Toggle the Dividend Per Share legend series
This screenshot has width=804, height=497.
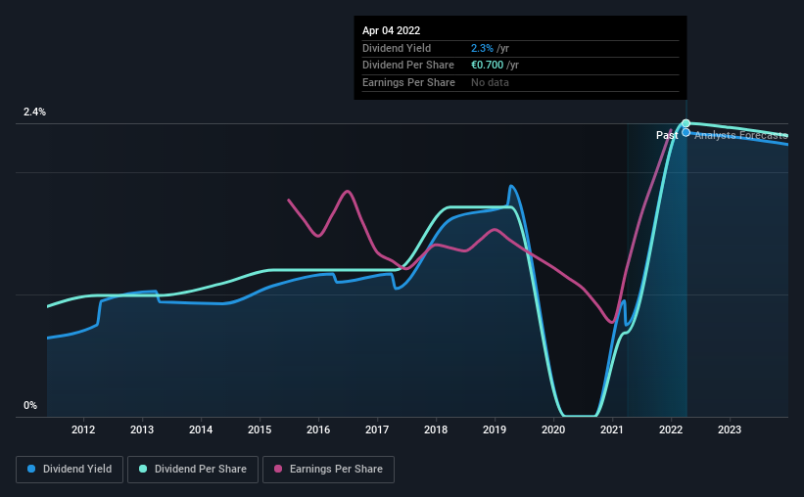[x=193, y=470]
